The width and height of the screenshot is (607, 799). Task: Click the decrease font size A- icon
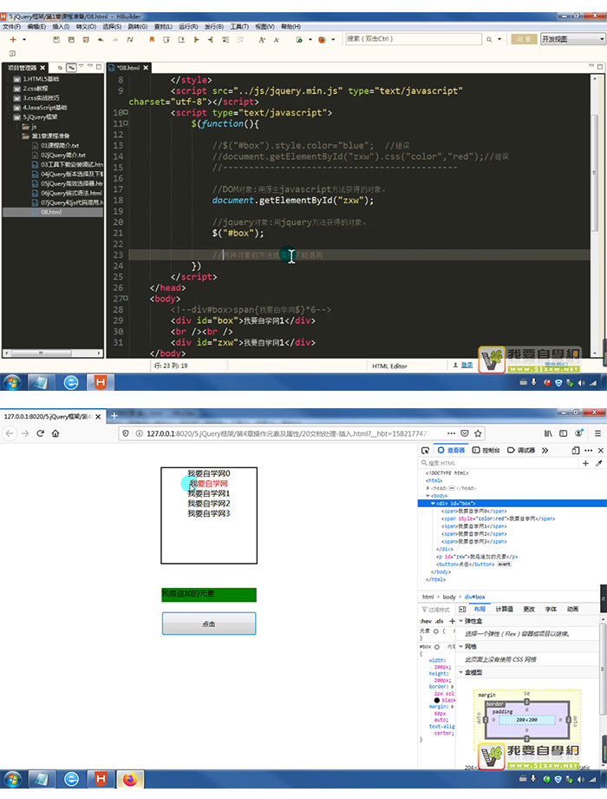click(x=277, y=39)
